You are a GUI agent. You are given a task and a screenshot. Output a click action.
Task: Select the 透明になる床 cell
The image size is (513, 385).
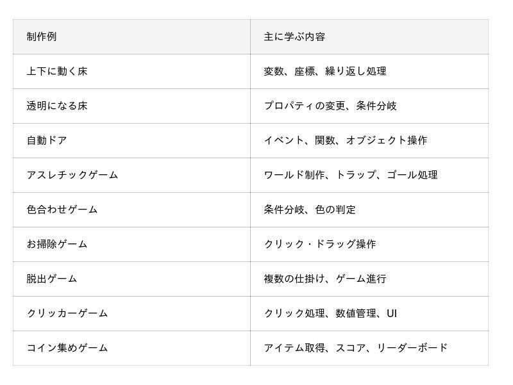point(131,106)
